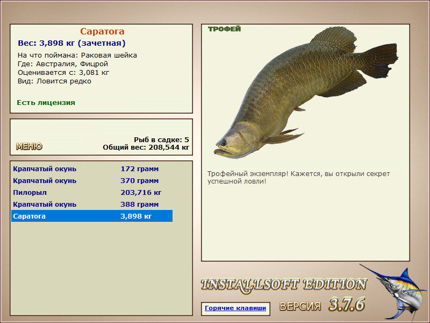Click the Где: Австралия, Фицрой line
The height and width of the screenshot is (323, 430).
pos(63,64)
